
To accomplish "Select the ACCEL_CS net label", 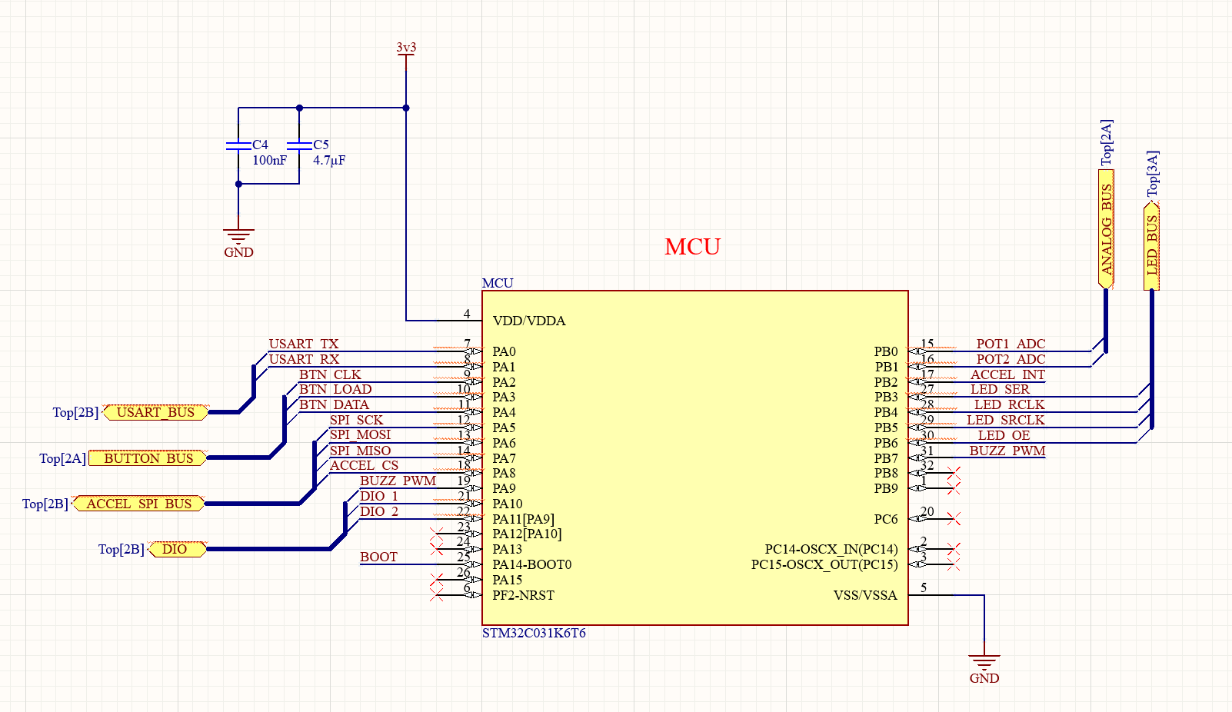I will point(364,465).
